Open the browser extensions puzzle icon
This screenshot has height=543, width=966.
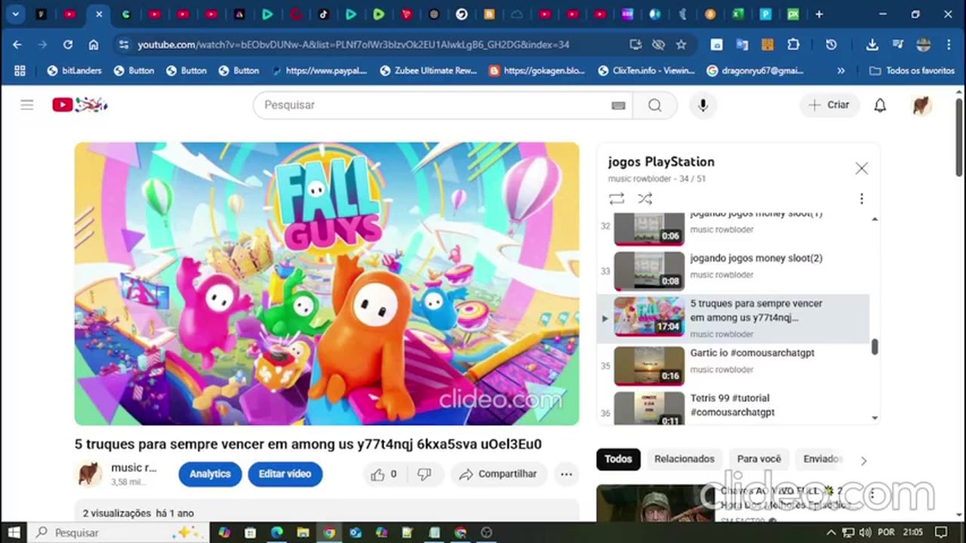[793, 44]
